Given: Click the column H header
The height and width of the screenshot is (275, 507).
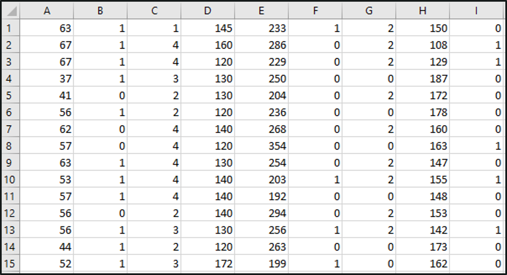Looking at the screenshot, I should pyautogui.click(x=423, y=11).
